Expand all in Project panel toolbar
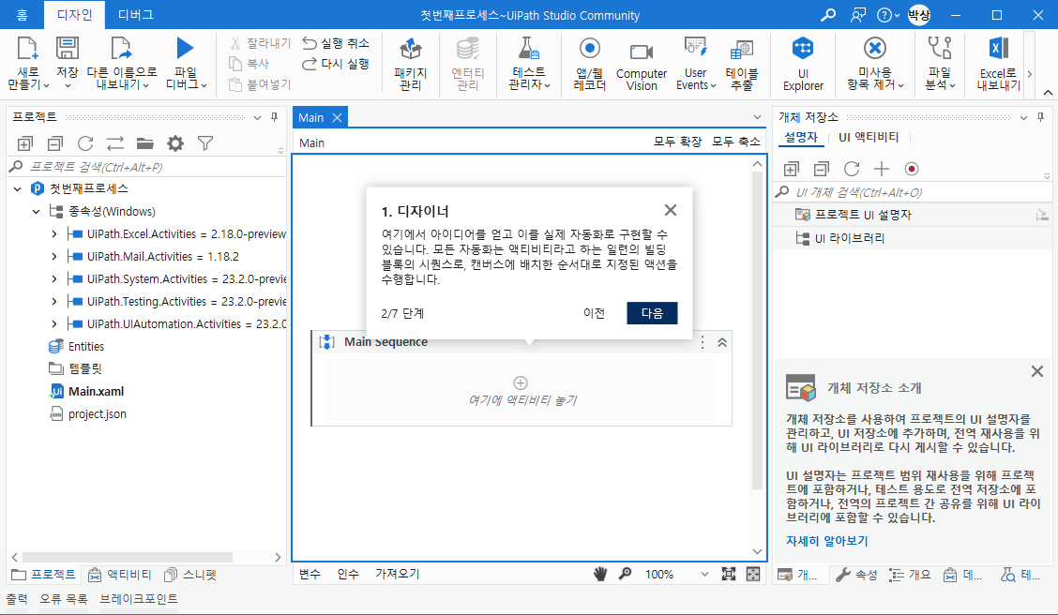The height and width of the screenshot is (615, 1058). pos(25,142)
